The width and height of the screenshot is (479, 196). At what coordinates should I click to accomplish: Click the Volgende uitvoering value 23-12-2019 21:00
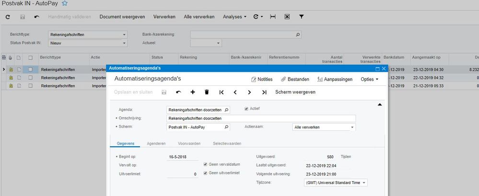click(x=321, y=174)
